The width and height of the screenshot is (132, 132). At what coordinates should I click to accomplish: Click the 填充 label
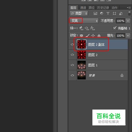point(111,35)
